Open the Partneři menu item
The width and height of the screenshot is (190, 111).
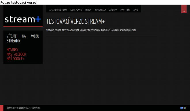pos(125,10)
